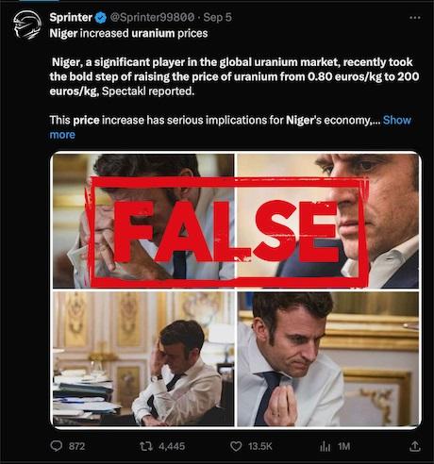Open the bottom-right photo adjusting tie
The height and width of the screenshot is (464, 434).
pyautogui.click(x=328, y=358)
